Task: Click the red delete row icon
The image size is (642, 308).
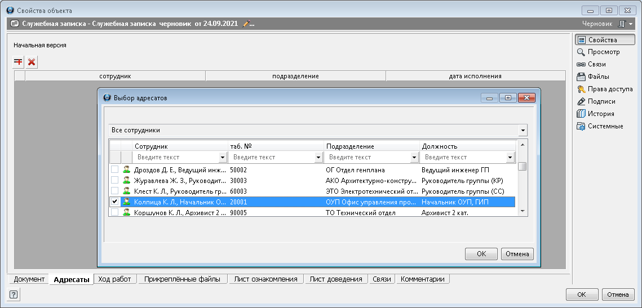Action: coord(32,62)
